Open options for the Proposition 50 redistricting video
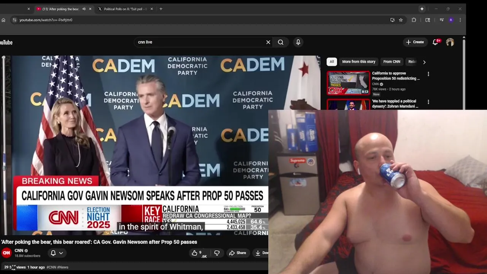 [428, 74]
